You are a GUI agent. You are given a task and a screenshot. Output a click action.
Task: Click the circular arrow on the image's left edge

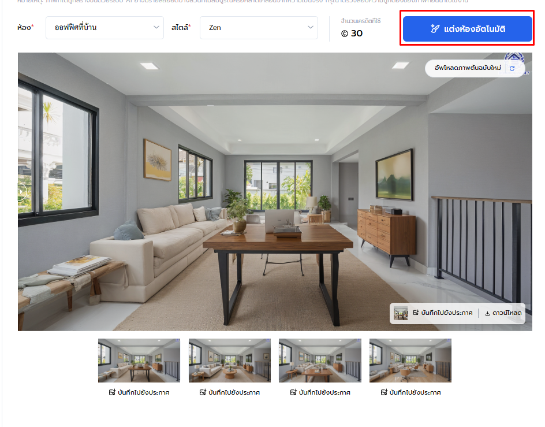[23, 191]
